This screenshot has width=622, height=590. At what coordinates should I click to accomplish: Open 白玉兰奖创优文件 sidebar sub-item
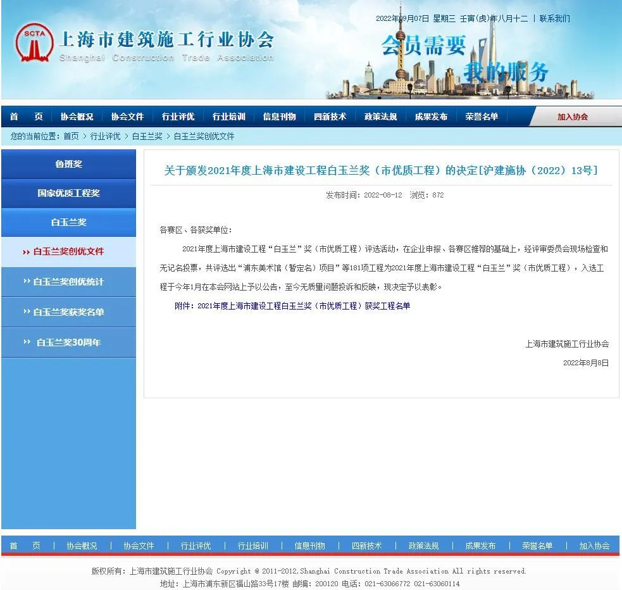68,251
